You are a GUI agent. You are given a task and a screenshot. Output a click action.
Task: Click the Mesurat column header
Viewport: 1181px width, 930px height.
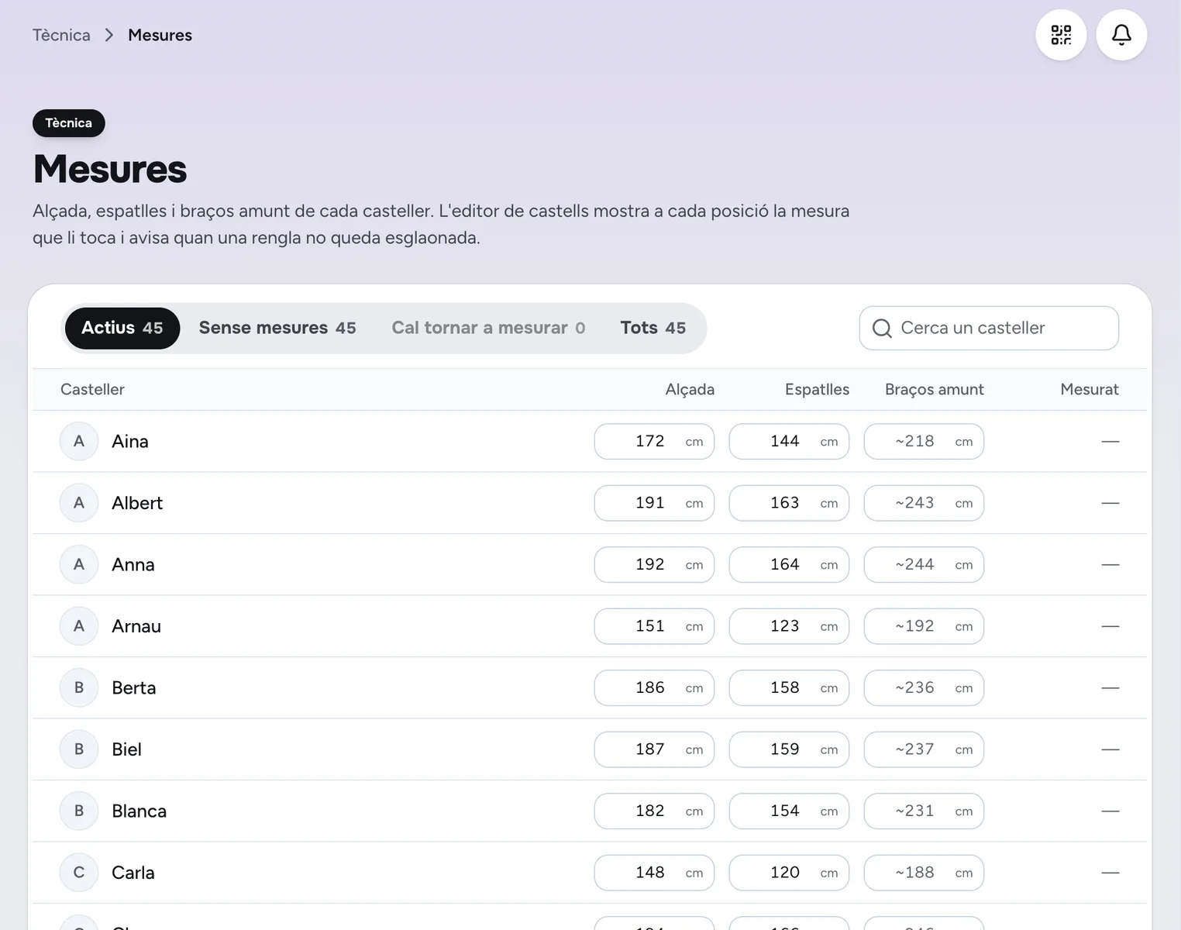1090,390
